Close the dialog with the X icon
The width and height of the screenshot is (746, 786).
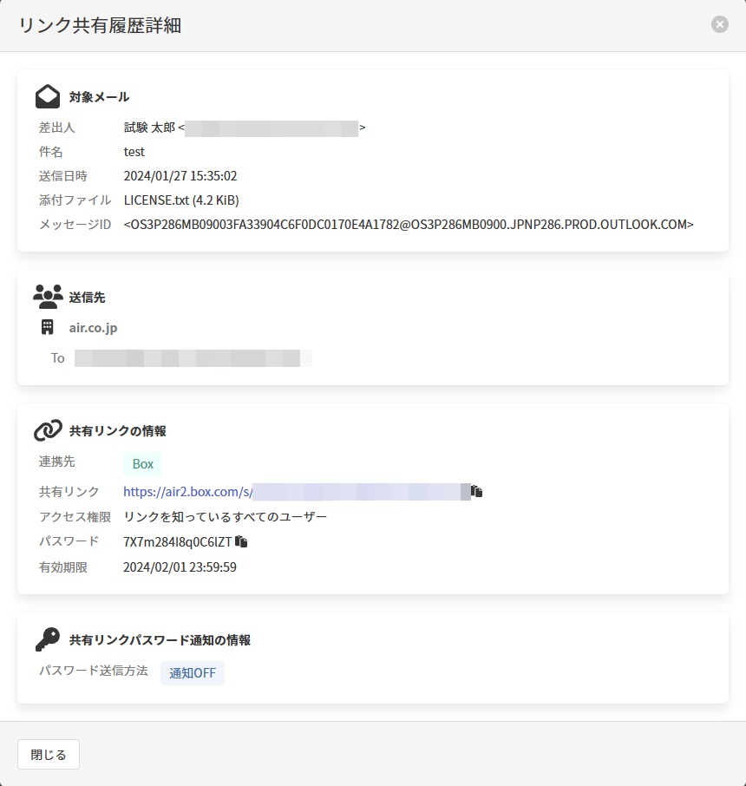(720, 25)
